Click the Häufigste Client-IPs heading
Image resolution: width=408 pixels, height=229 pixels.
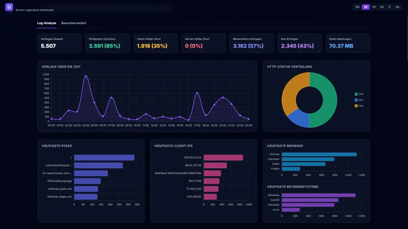(x=173, y=146)
